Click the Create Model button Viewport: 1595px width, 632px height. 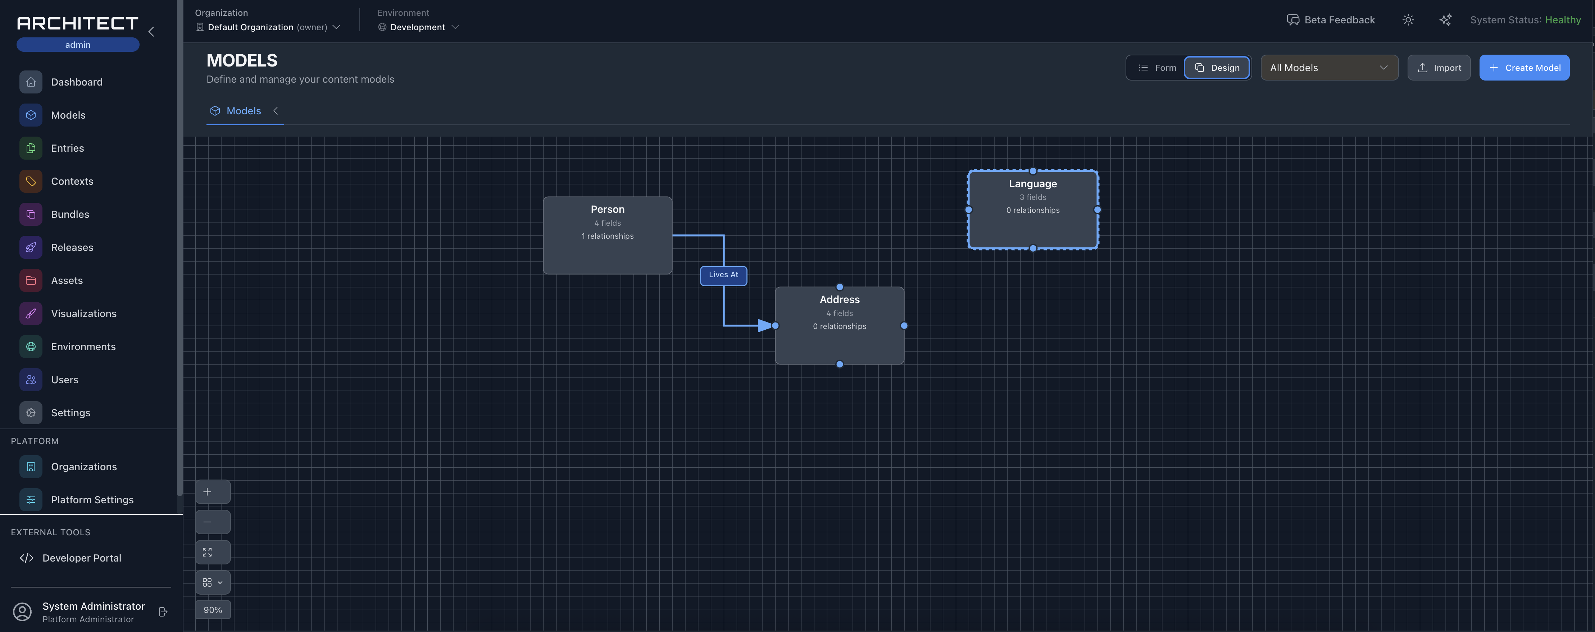[x=1524, y=68]
